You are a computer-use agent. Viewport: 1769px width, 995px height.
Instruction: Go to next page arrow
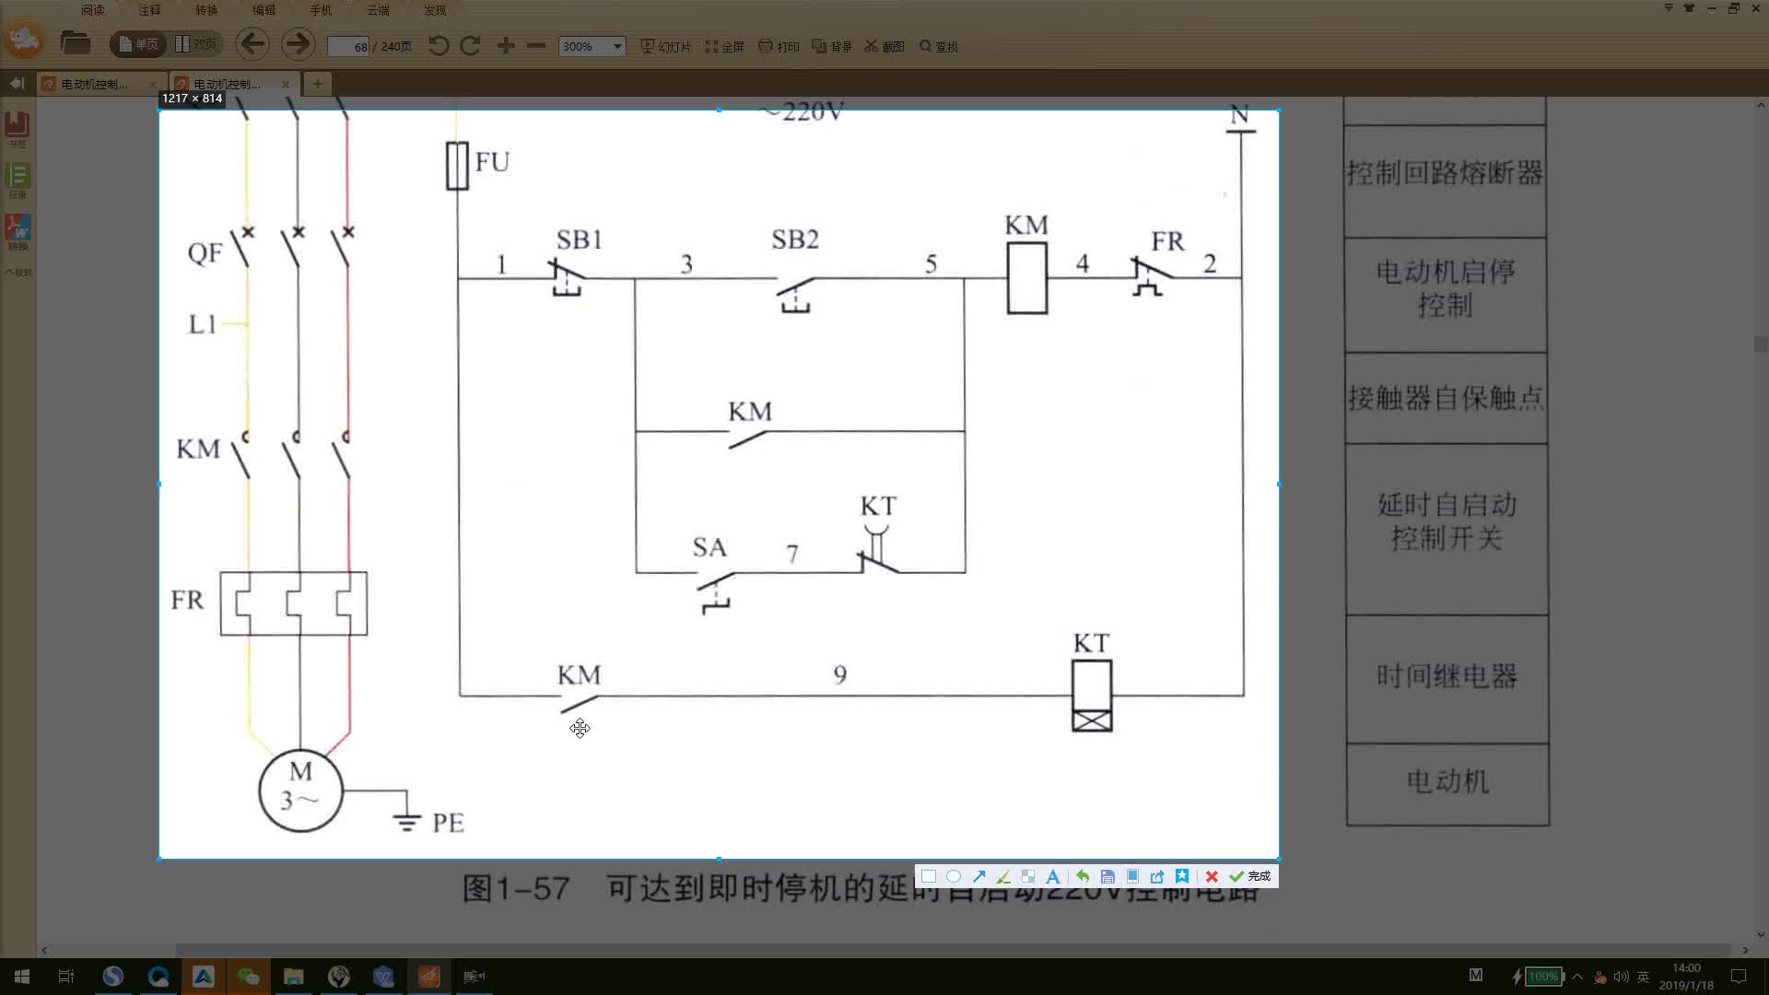coord(297,43)
